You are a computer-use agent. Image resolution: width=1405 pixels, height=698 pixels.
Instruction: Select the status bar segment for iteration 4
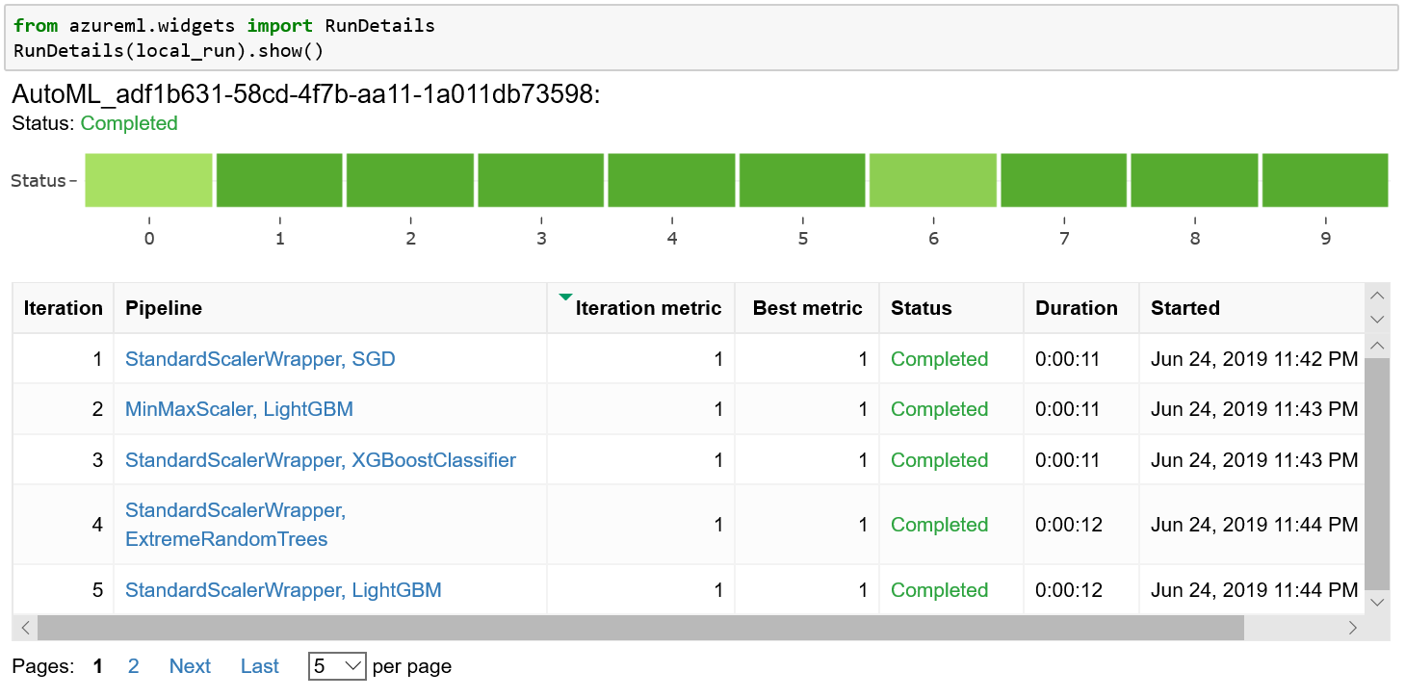click(x=671, y=180)
